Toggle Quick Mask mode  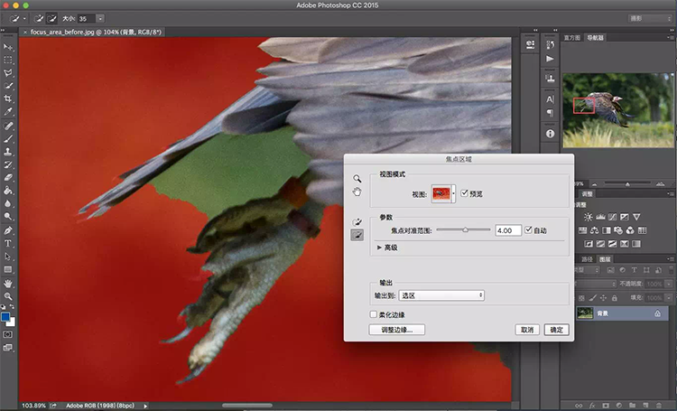(8, 334)
